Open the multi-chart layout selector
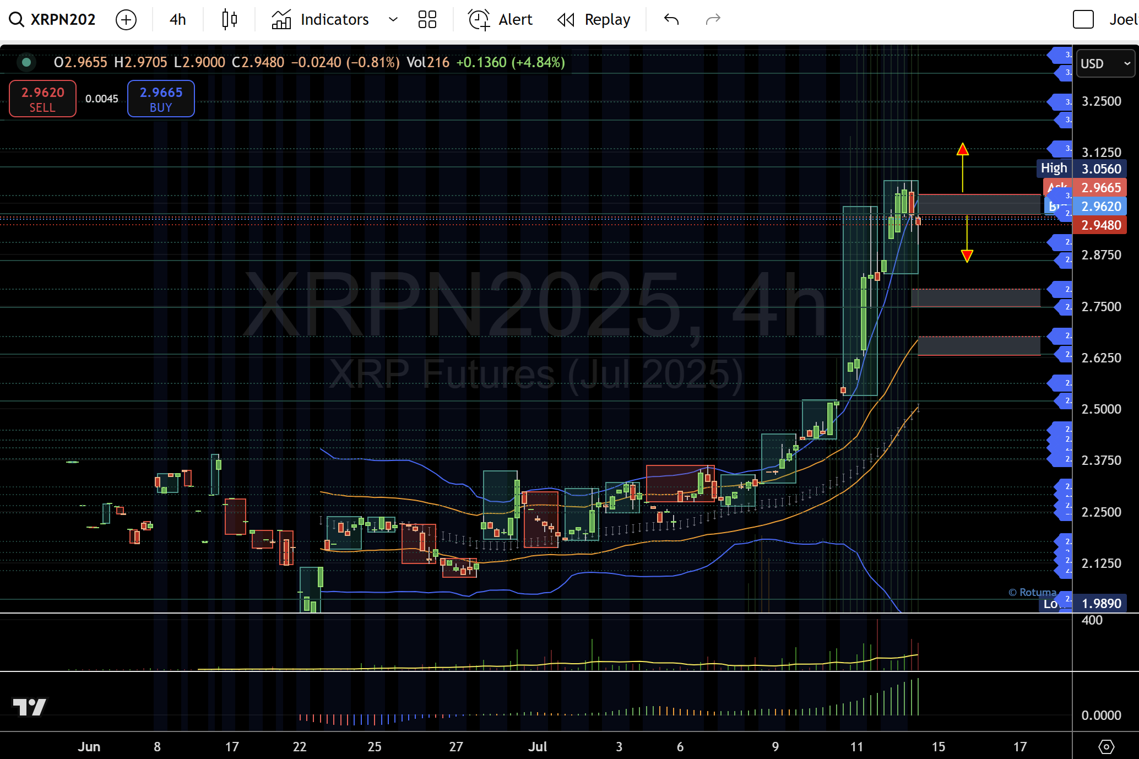Image resolution: width=1139 pixels, height=759 pixels. tap(427, 19)
